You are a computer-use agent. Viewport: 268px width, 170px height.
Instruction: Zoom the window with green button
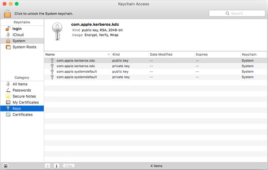[17, 4]
